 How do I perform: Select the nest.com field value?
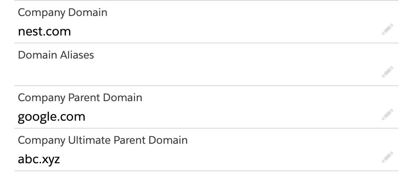[x=45, y=31]
